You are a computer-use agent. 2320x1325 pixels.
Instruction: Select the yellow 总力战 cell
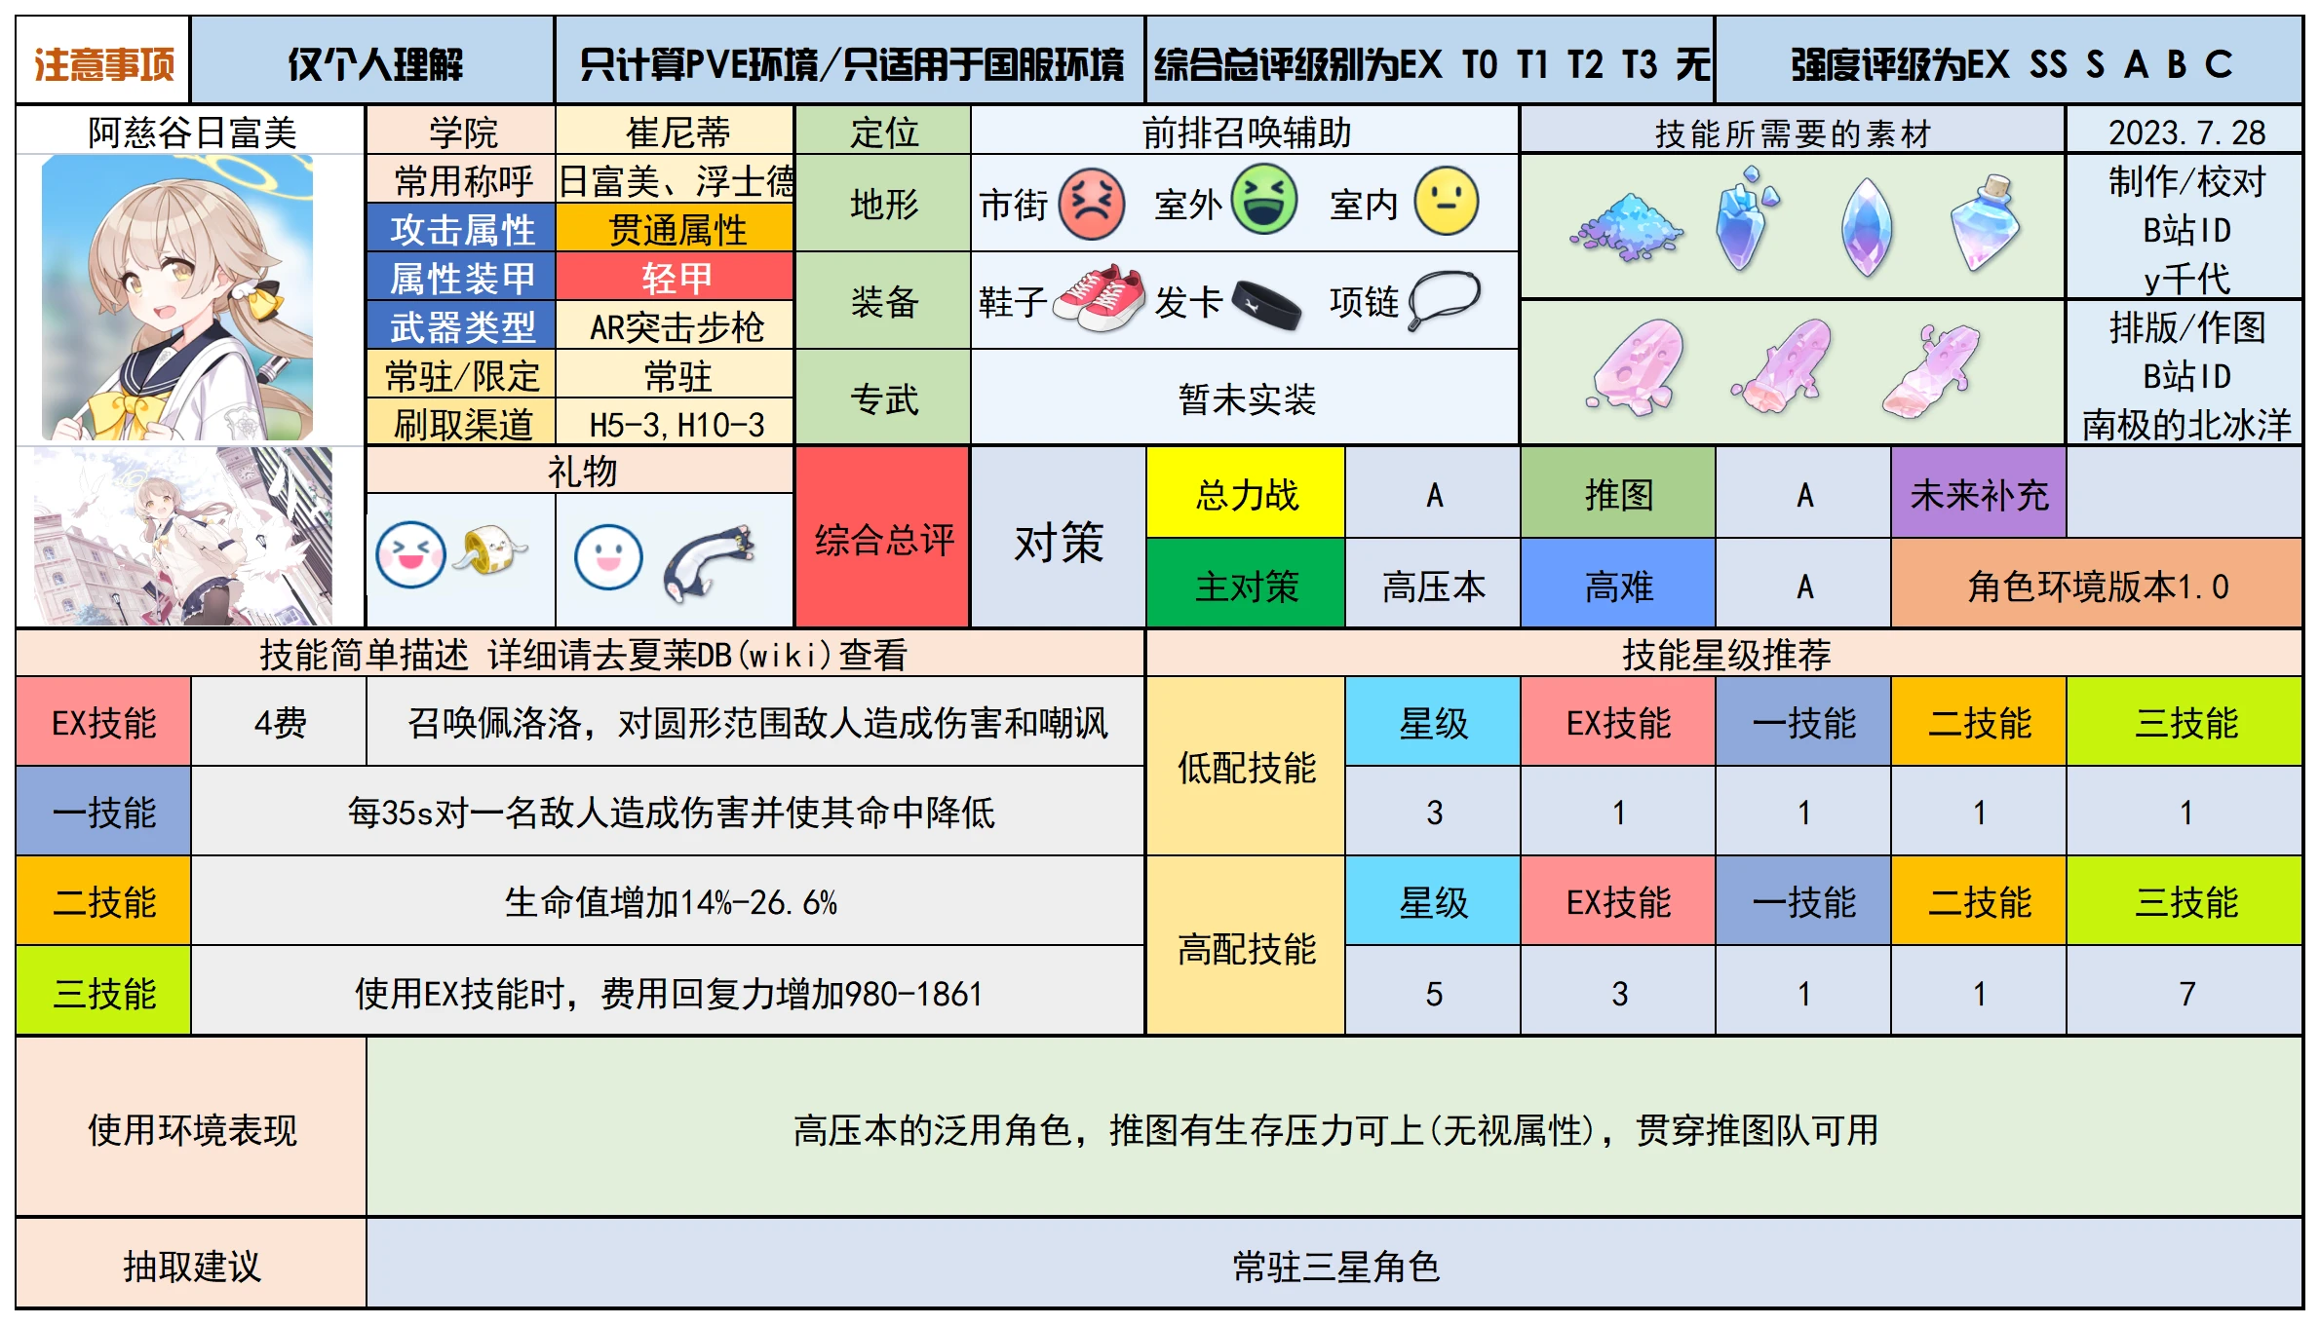[1246, 494]
